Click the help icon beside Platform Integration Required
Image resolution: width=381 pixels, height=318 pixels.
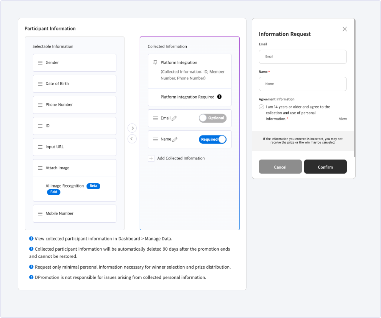219,97
